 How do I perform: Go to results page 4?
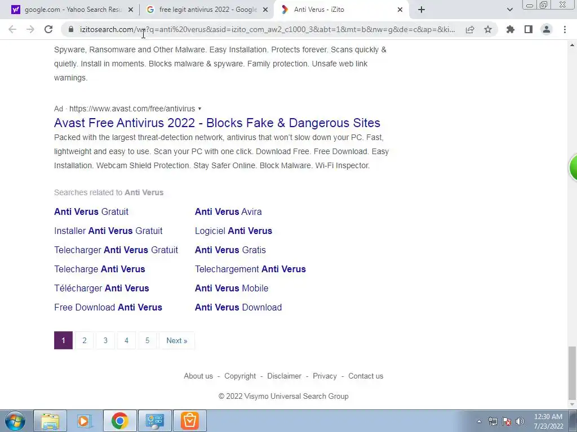coord(126,340)
